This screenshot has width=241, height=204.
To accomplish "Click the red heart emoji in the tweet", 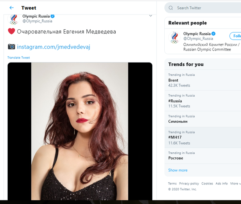I will pos(11,31).
